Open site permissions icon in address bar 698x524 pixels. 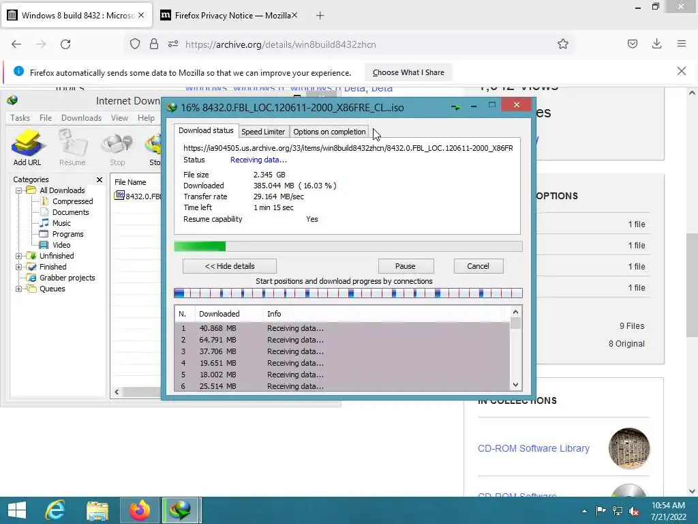pyautogui.click(x=173, y=44)
